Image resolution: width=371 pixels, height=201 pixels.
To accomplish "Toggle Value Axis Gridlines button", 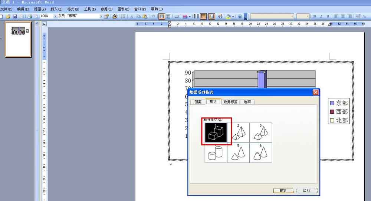I will [x=203, y=16].
